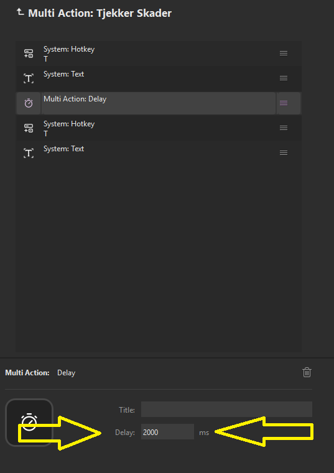The image size is (334, 473).
Task: Click the handle on the first Hotkey row
Action: (x=284, y=54)
